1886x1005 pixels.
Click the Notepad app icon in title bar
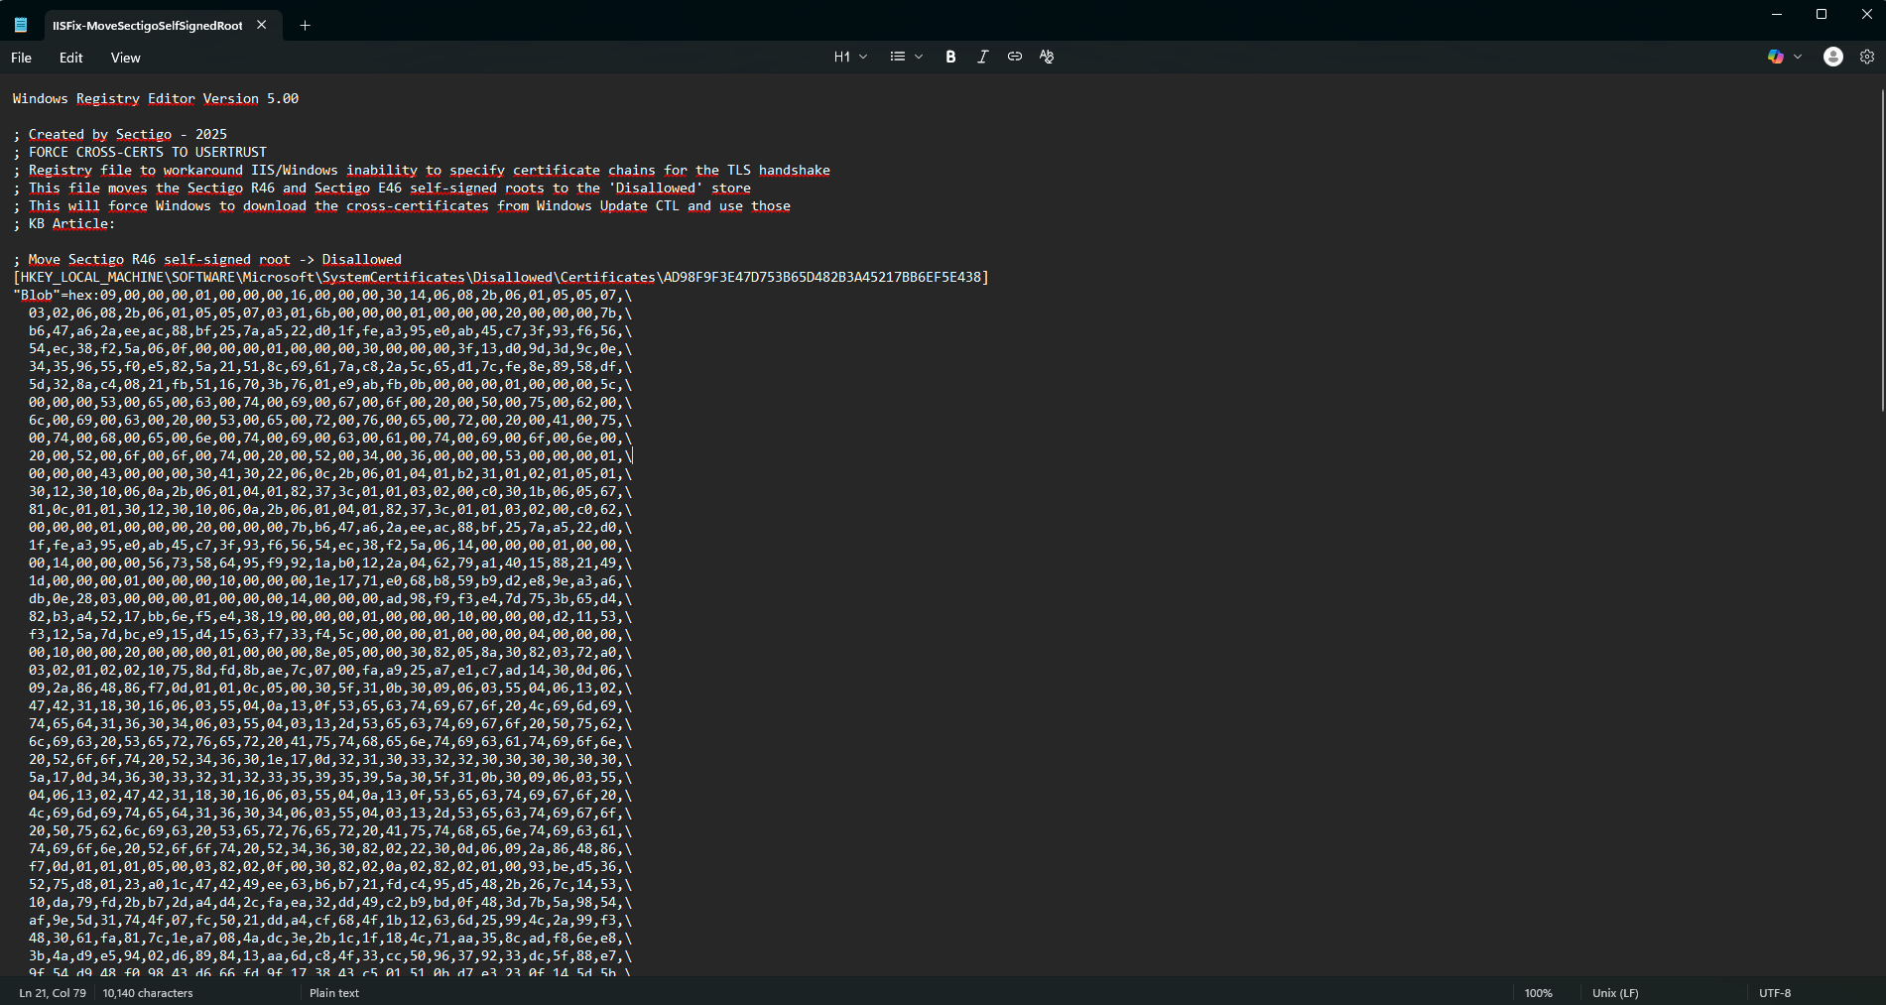(x=21, y=25)
